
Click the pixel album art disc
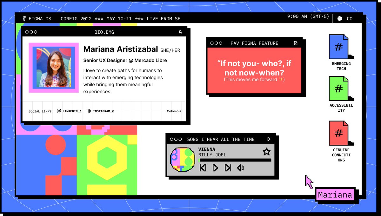point(183,159)
